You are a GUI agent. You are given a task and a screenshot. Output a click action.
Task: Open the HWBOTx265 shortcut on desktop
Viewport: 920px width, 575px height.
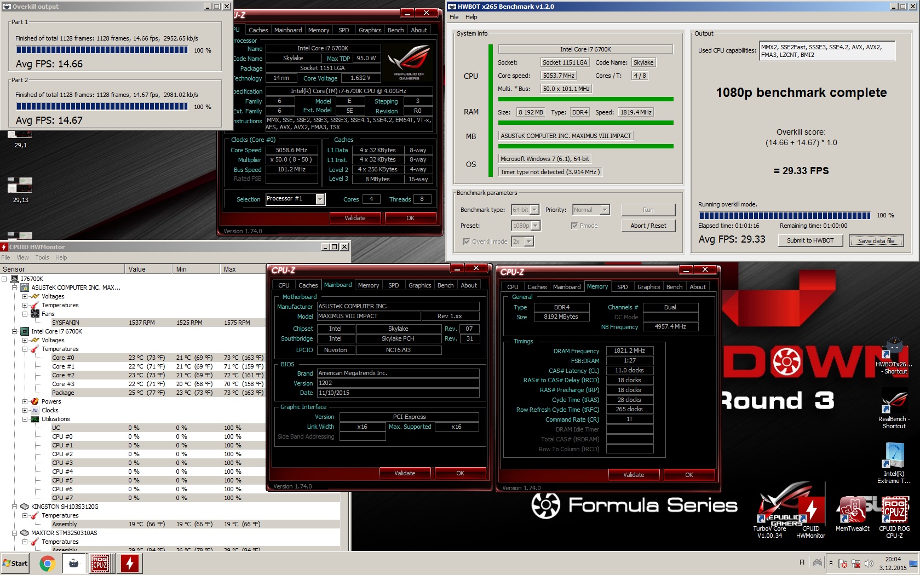pos(894,356)
